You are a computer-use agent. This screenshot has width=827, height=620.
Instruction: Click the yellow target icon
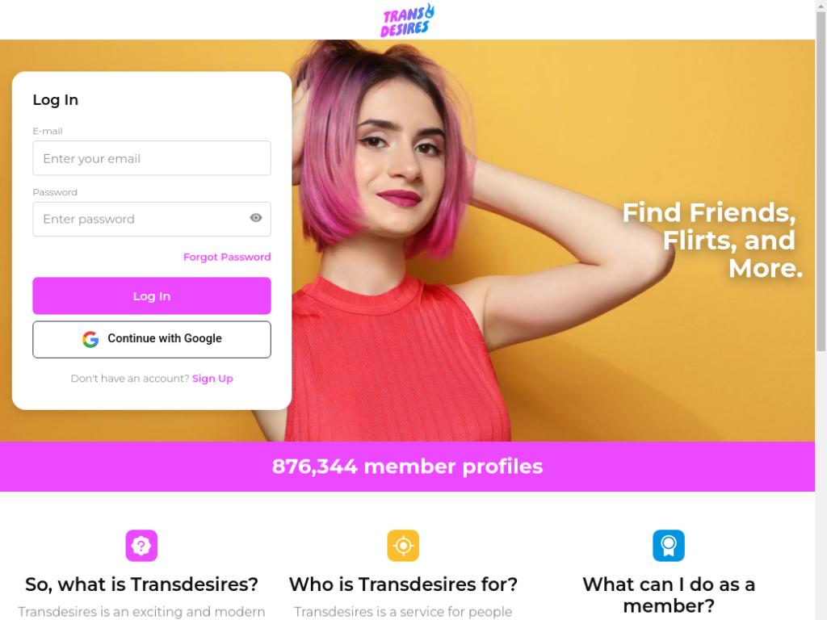coord(403,546)
